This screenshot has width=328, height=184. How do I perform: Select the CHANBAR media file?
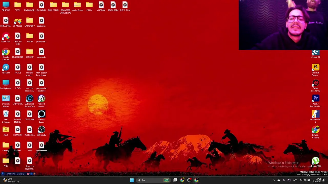[18, 131]
